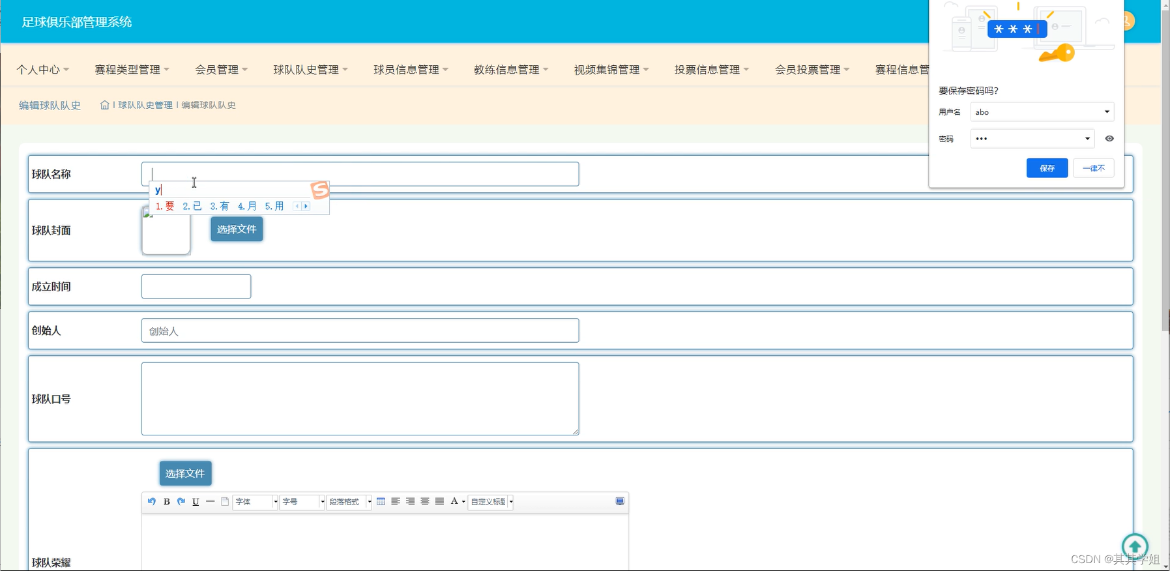Screen dimensions: 1170x571
Task: Select IME candidate 2.已
Action: pos(192,206)
